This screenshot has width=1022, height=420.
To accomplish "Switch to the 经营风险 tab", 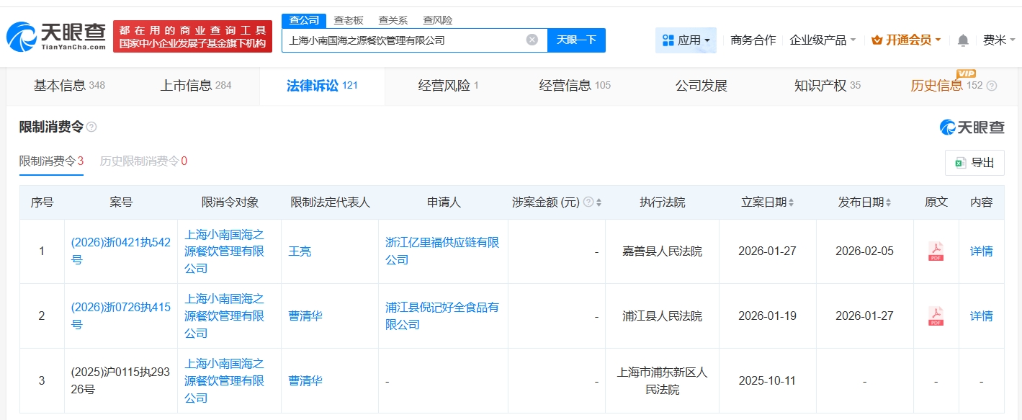I will [448, 86].
